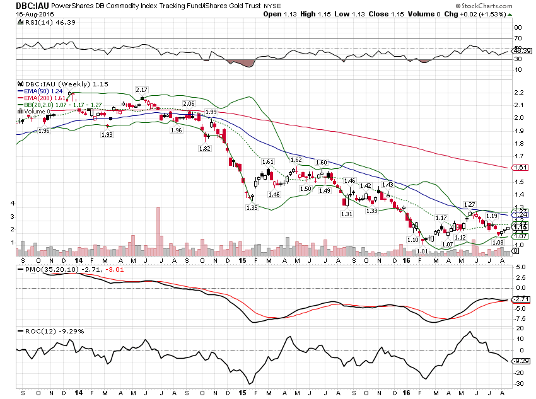Click the -2.71 PMO value tag on right axis
536x399 pixels.
point(521,299)
